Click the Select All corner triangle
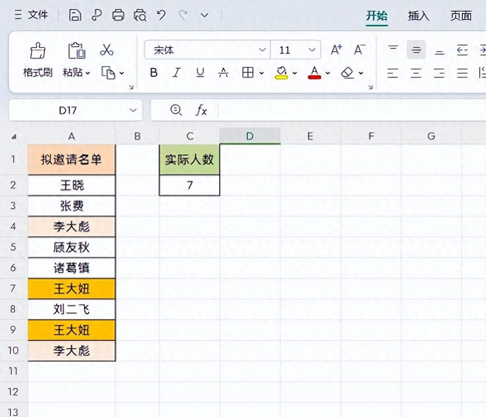486x417 pixels. point(14,137)
